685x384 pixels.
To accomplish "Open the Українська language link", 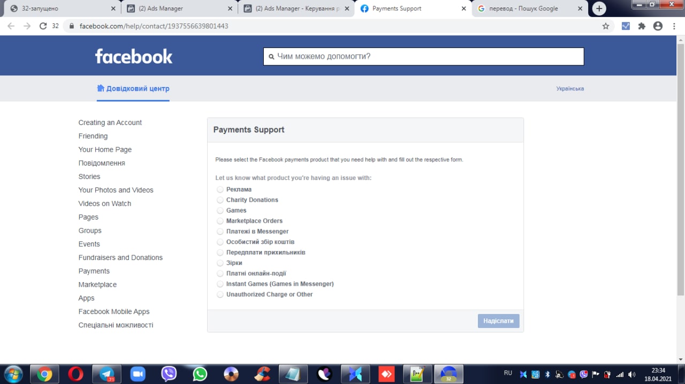I will 570,89.
